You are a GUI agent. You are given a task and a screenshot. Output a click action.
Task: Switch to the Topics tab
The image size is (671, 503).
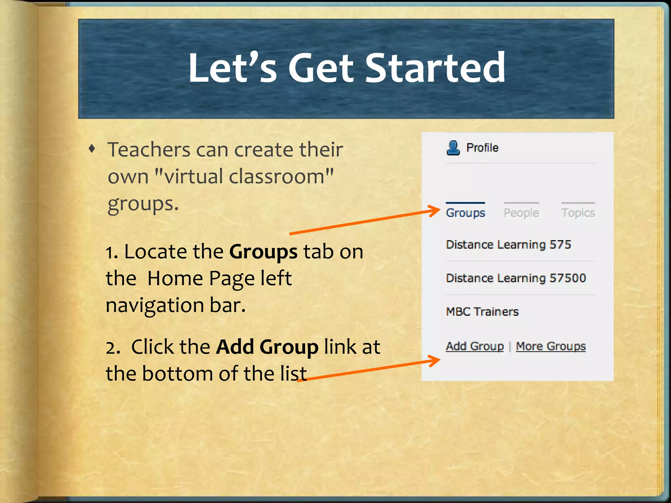coord(578,213)
